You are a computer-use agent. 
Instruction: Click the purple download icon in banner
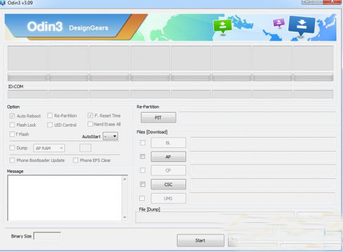click(x=279, y=23)
